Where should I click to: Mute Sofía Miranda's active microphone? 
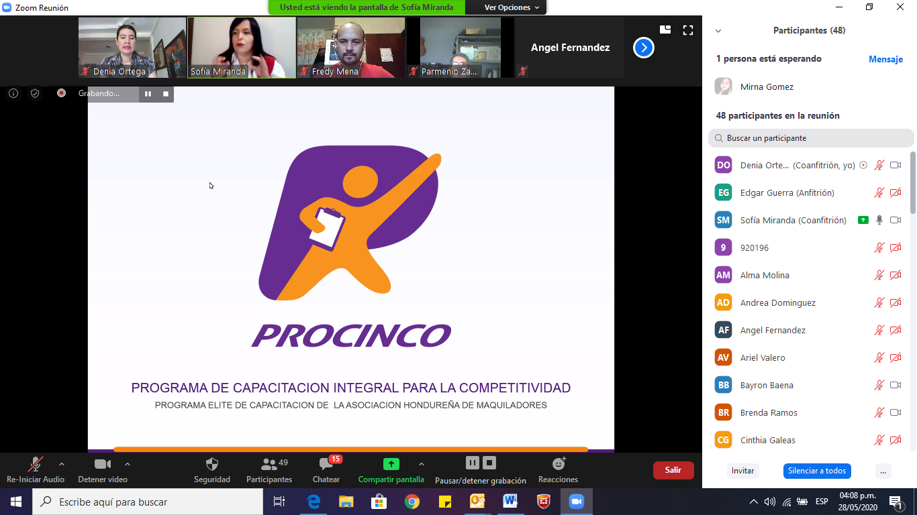tap(879, 220)
